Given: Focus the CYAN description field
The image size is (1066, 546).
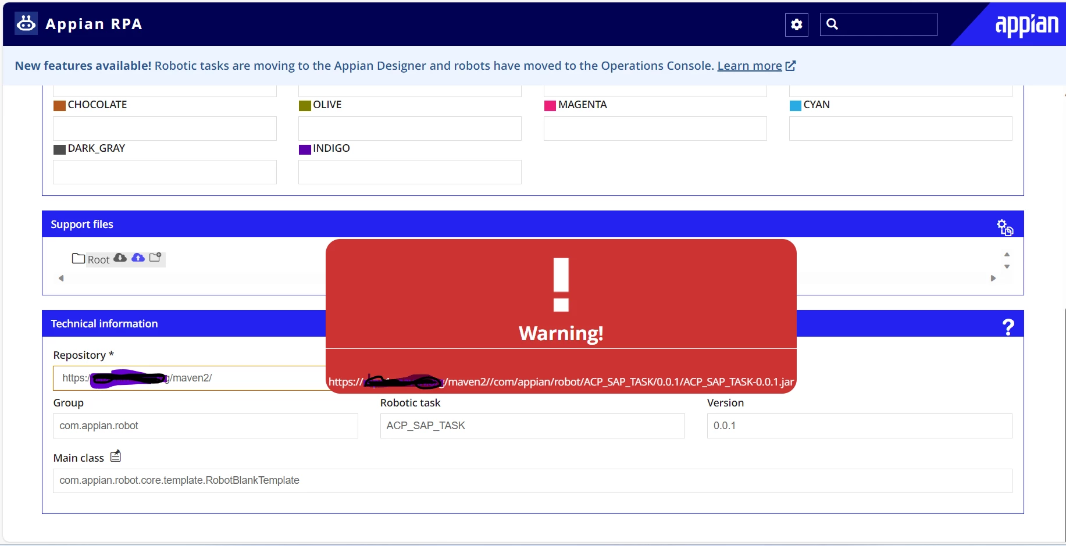Looking at the screenshot, I should click(x=901, y=129).
